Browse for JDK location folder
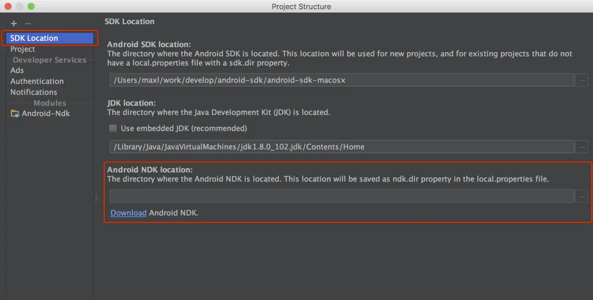Viewport: 593px width, 300px height. [x=582, y=147]
